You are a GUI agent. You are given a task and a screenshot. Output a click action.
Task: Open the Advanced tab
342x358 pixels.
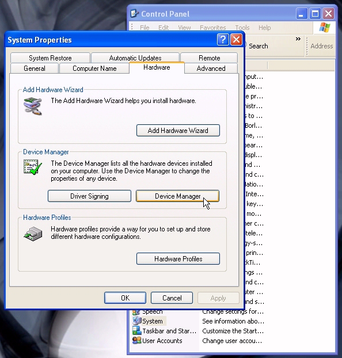(211, 68)
